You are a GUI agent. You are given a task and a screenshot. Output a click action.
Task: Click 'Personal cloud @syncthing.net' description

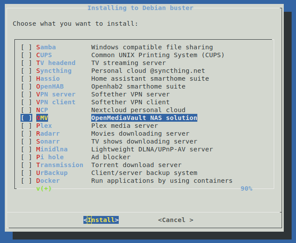click(x=148, y=71)
